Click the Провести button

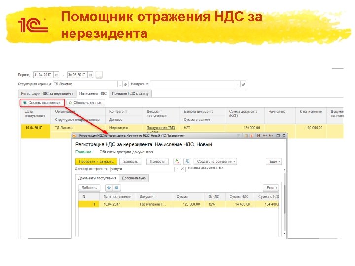coord(157,161)
